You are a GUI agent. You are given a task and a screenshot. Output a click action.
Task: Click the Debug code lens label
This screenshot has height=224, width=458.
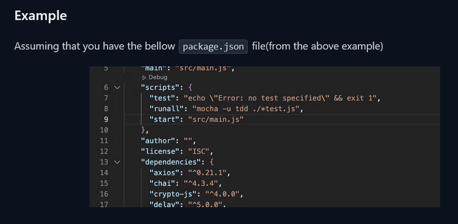coord(158,77)
